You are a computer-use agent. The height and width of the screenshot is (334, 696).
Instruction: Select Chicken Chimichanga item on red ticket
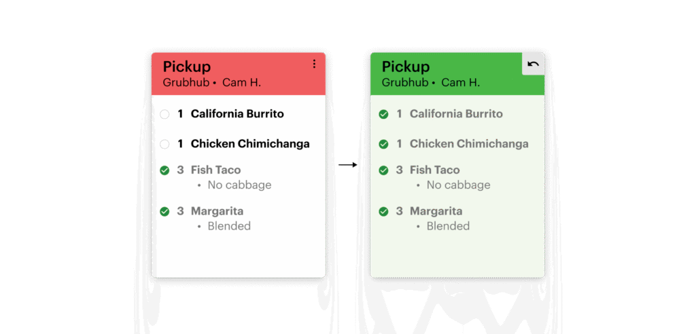tap(249, 144)
